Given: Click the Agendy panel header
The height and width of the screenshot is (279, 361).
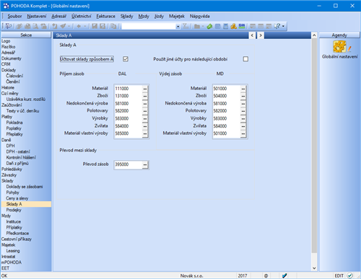Looking at the screenshot, I should pyautogui.click(x=339, y=35).
